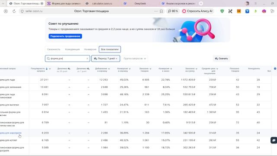Open the Период: 7 дней dropdown

point(106,58)
